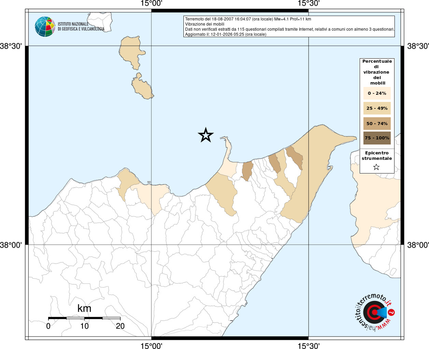The image size is (429, 349).
Task: Pick the 50 - 74% legend swatch
Action: pyautogui.click(x=377, y=123)
